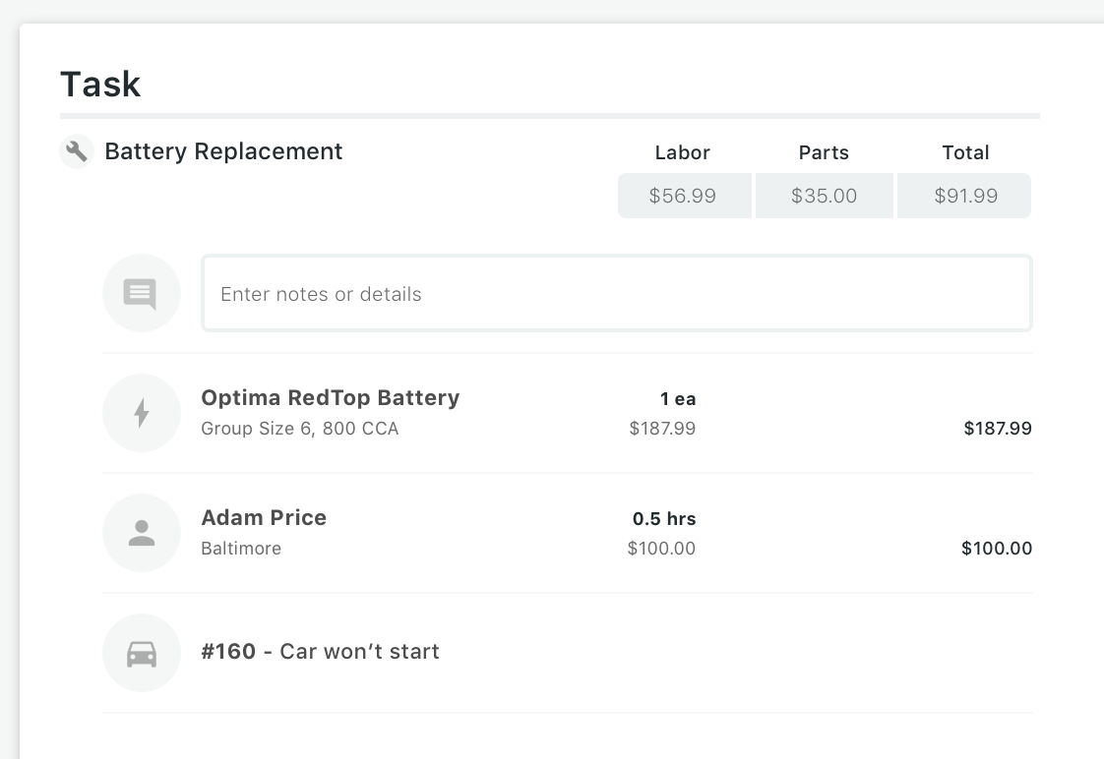Click the person icon for Adam Price
This screenshot has width=1104, height=759.
coord(141,533)
